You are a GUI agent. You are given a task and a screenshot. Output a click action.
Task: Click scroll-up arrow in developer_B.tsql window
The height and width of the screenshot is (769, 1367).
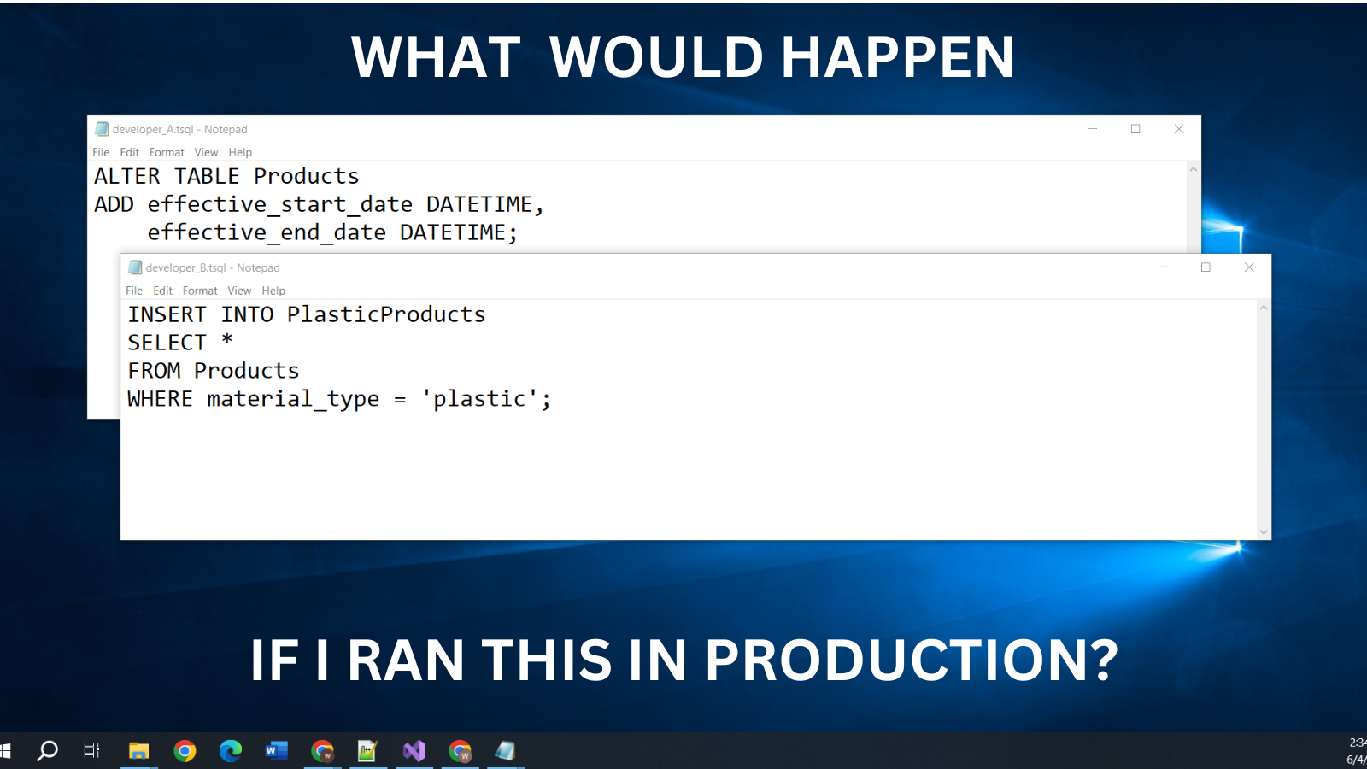click(1264, 308)
